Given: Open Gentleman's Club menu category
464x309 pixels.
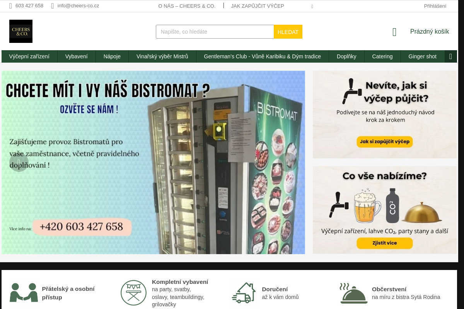Looking at the screenshot, I should point(263,56).
